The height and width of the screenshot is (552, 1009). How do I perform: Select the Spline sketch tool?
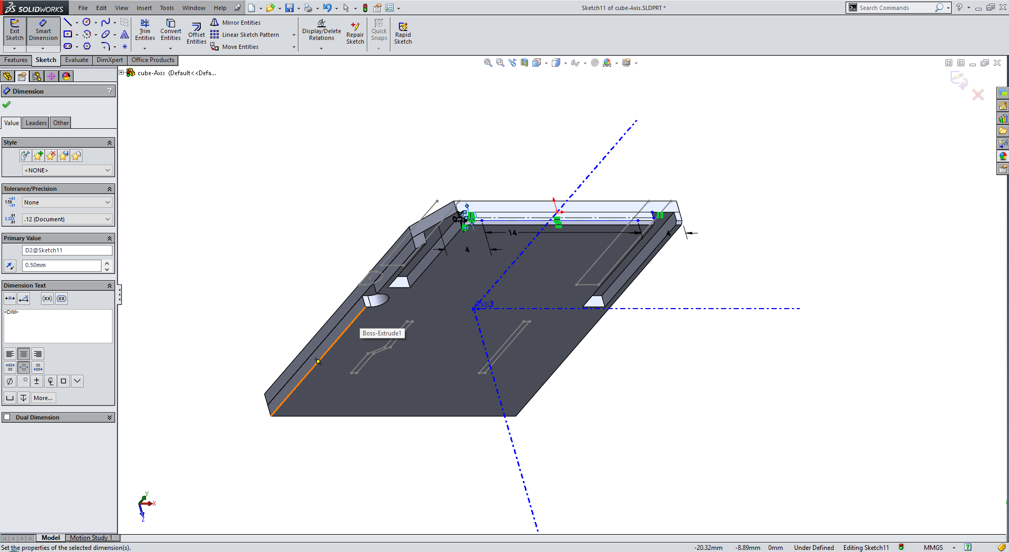(x=106, y=22)
